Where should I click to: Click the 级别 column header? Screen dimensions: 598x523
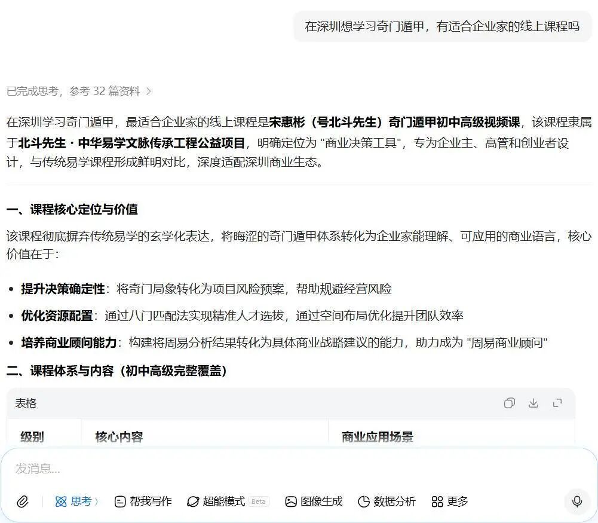tap(32, 437)
